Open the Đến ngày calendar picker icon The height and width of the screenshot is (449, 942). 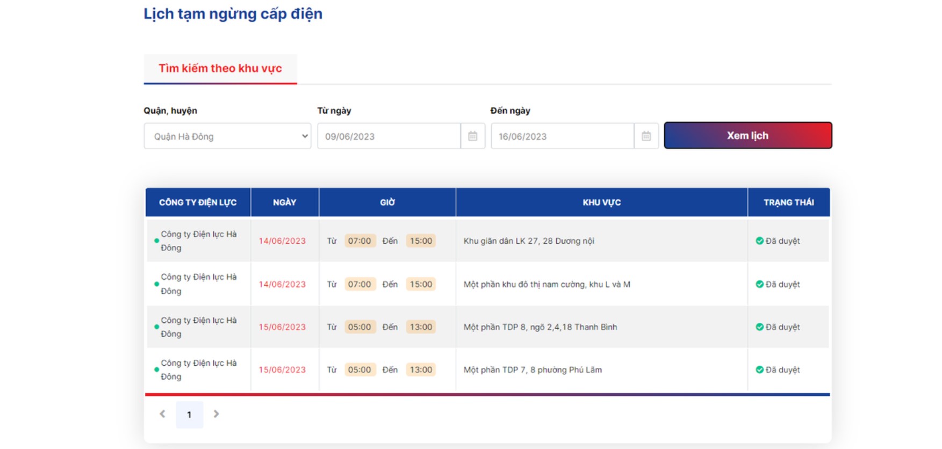click(x=646, y=136)
